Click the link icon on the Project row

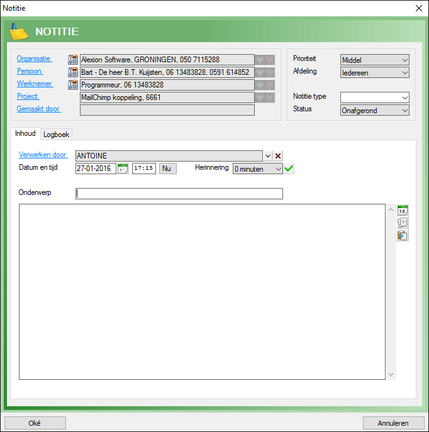tap(260, 97)
